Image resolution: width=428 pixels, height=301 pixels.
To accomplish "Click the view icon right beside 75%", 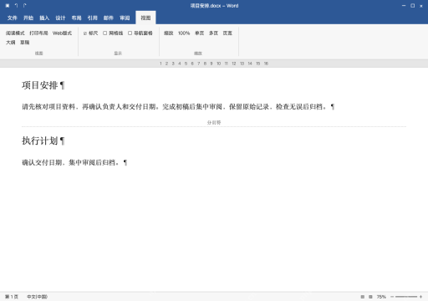I will point(370,297).
